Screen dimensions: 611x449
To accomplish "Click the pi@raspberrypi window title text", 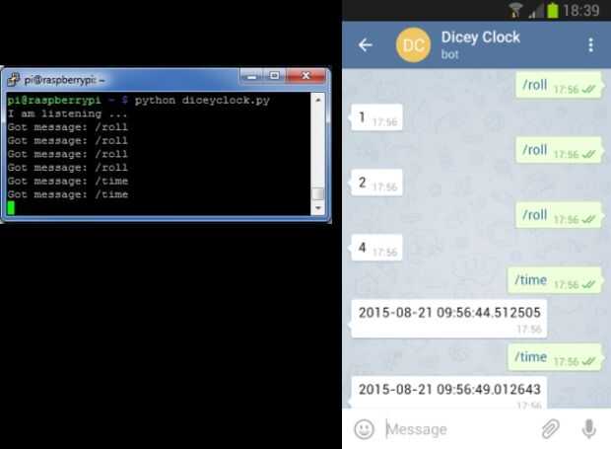I will [64, 80].
